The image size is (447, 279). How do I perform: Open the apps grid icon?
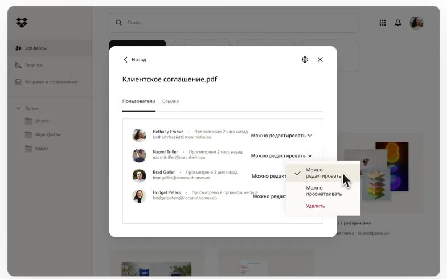(x=383, y=23)
